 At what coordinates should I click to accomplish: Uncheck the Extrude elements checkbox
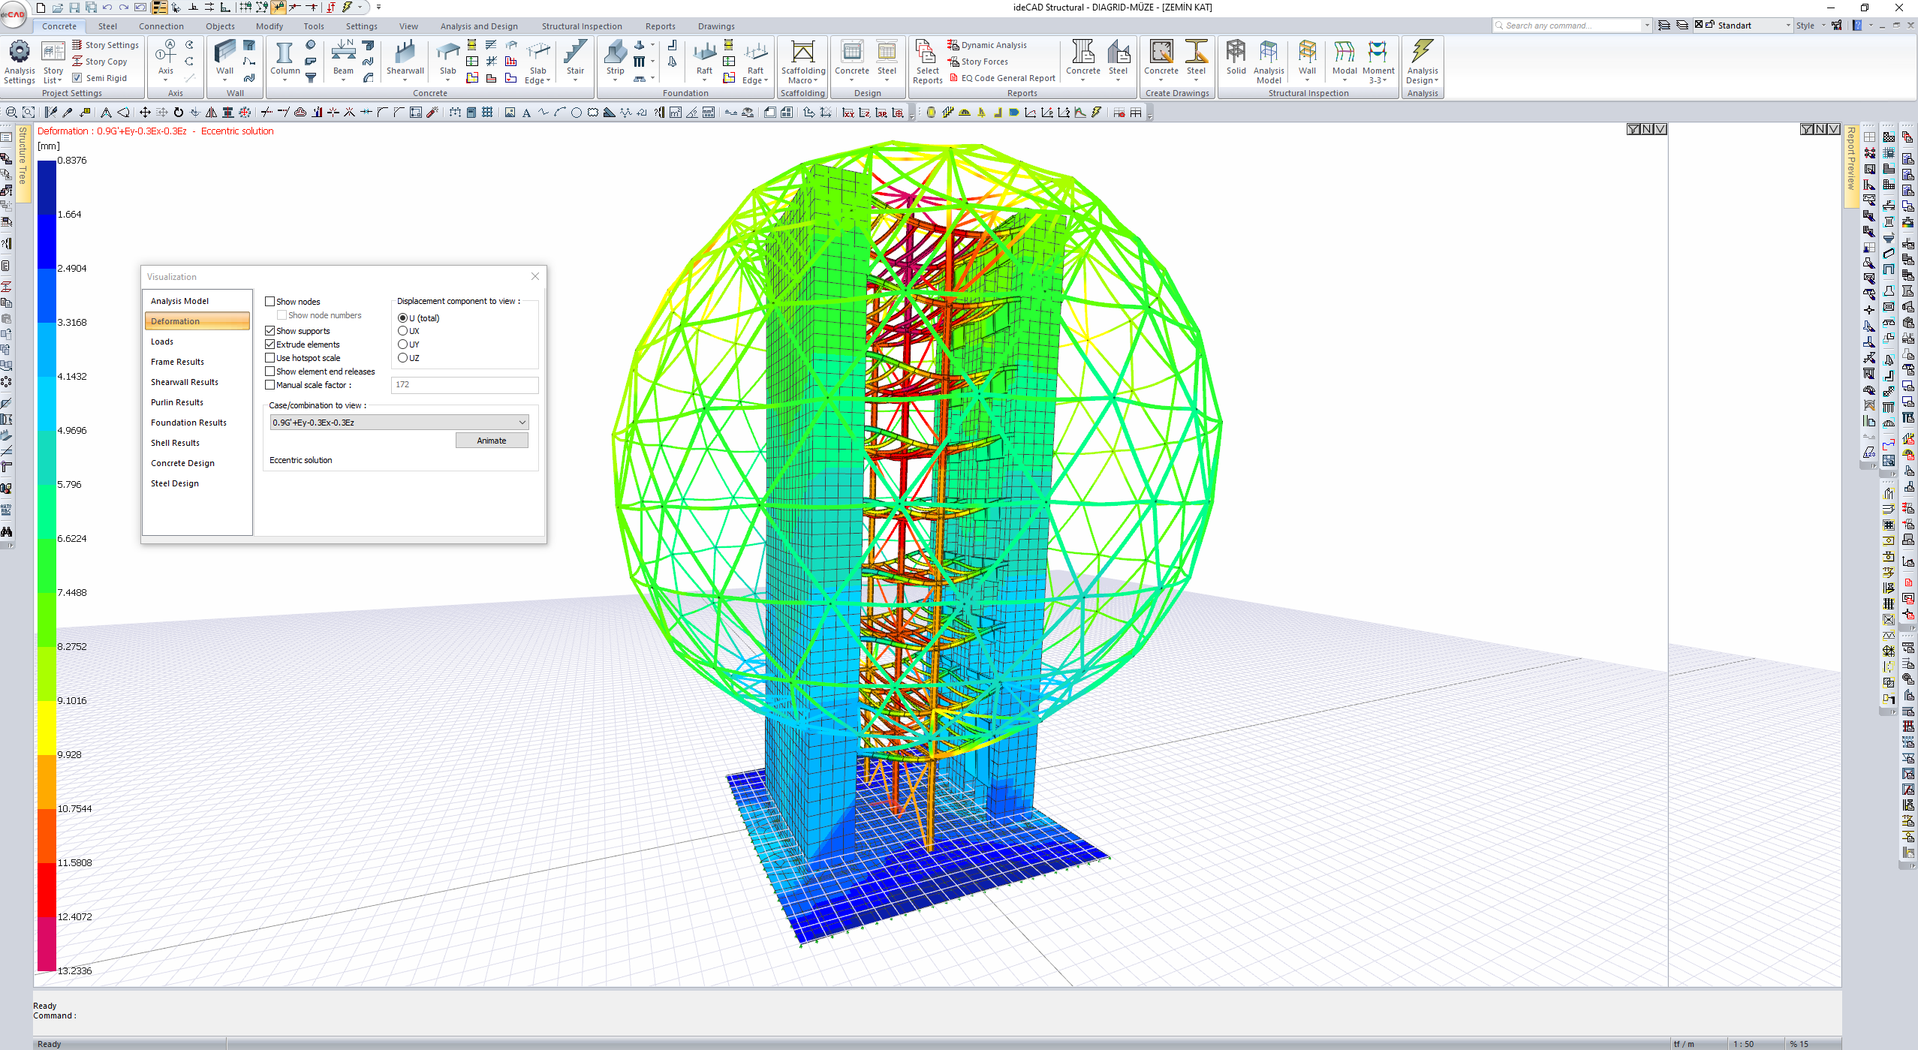tap(270, 344)
